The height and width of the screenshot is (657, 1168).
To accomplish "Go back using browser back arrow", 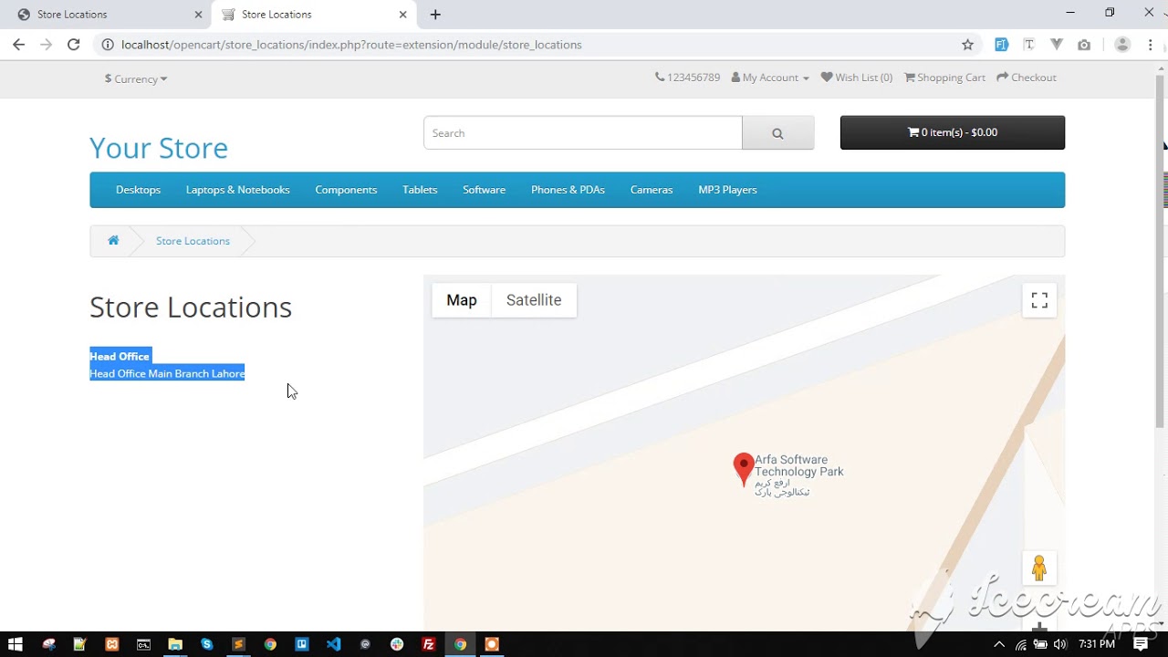I will coord(18,44).
